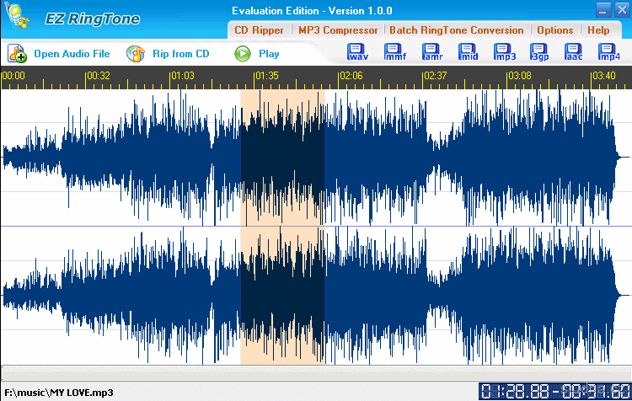Viewport: 632px width, 401px height.
Task: Click Open Audio File button
Action: 60,54
